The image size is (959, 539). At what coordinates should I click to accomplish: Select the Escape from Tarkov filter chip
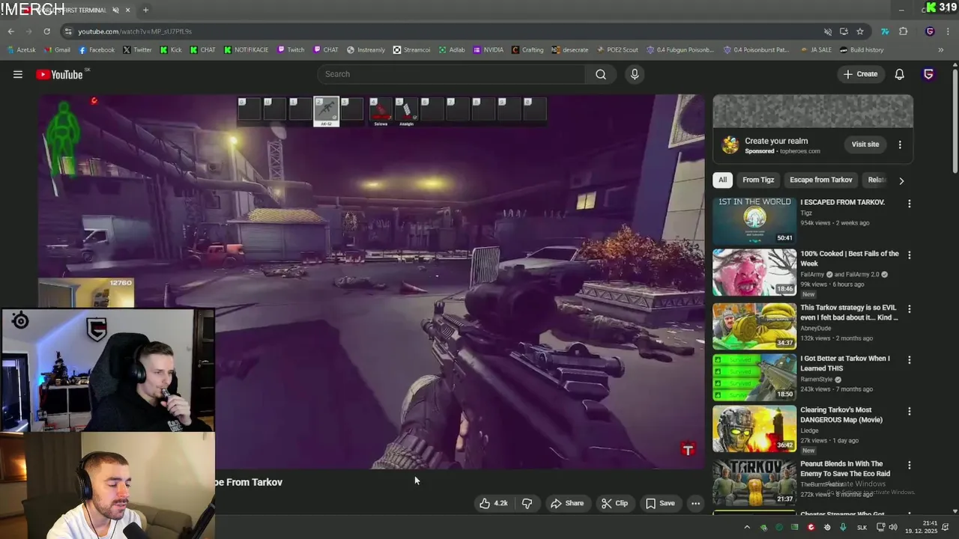coord(821,180)
